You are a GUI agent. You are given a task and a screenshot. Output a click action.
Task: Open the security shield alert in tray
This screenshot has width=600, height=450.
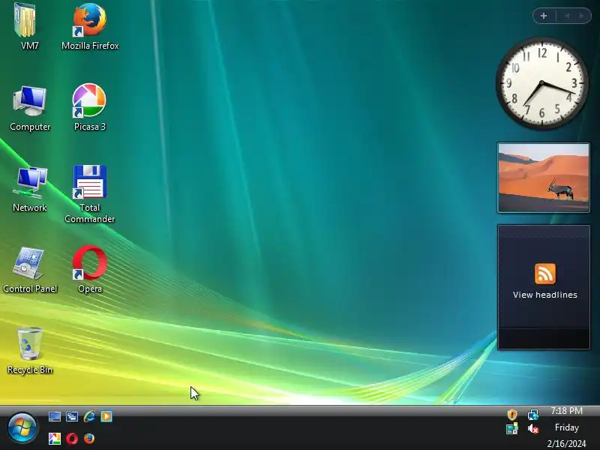[x=512, y=415]
